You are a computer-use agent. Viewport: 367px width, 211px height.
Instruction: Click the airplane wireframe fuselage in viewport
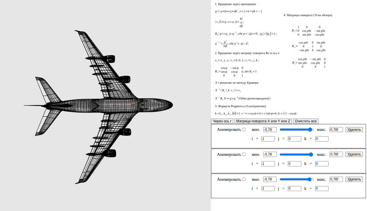pos(117,105)
